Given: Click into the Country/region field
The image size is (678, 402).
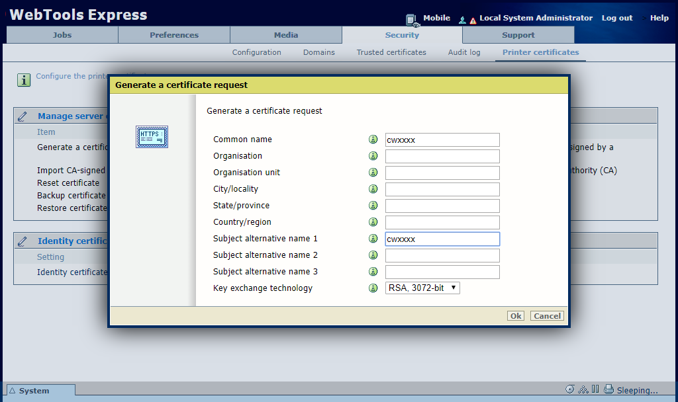Looking at the screenshot, I should pyautogui.click(x=442, y=222).
